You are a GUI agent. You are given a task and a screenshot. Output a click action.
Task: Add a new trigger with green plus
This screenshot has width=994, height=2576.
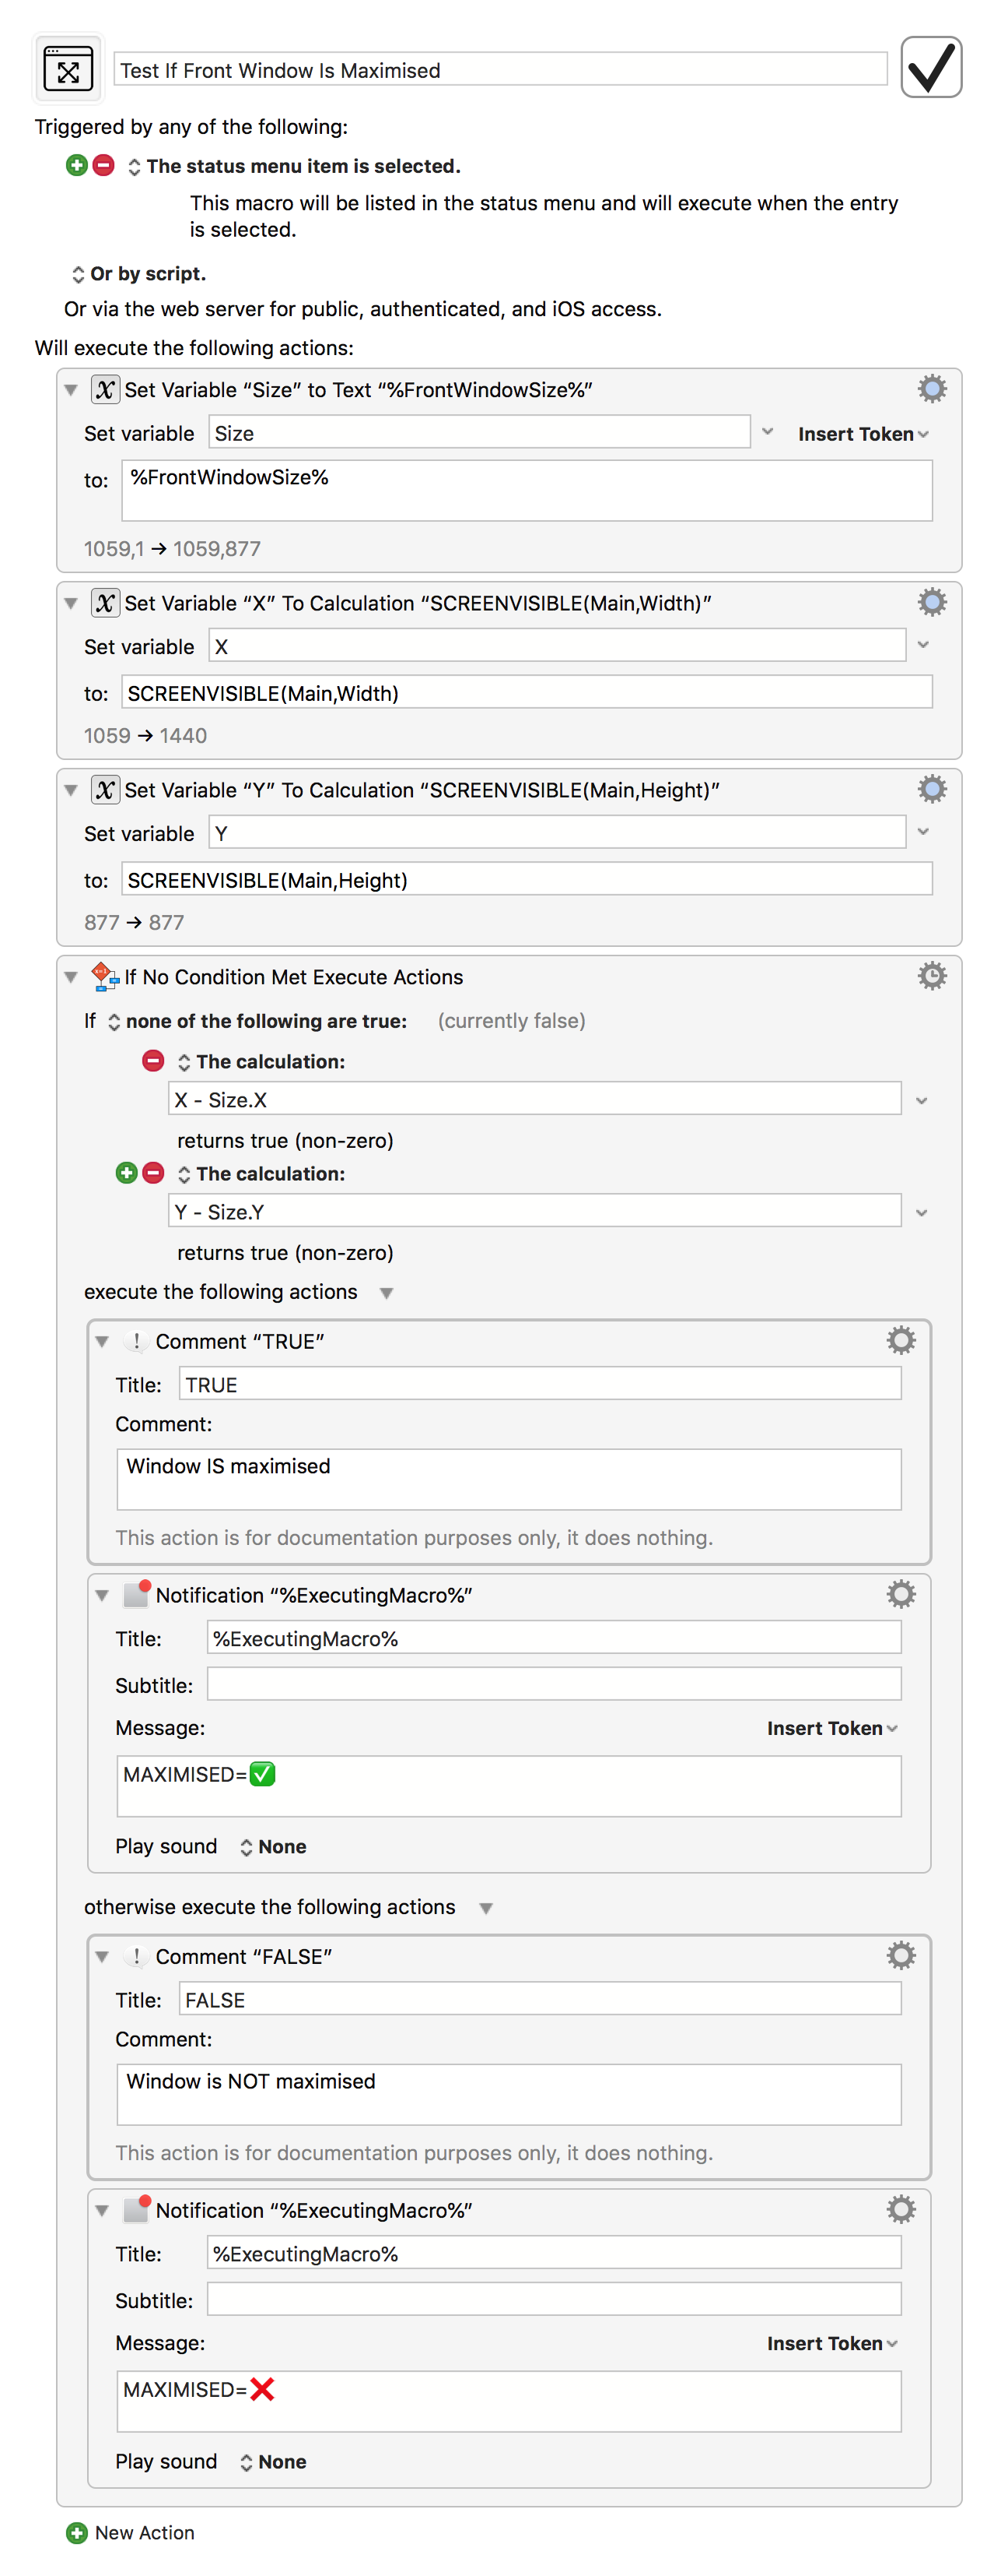pos(77,165)
